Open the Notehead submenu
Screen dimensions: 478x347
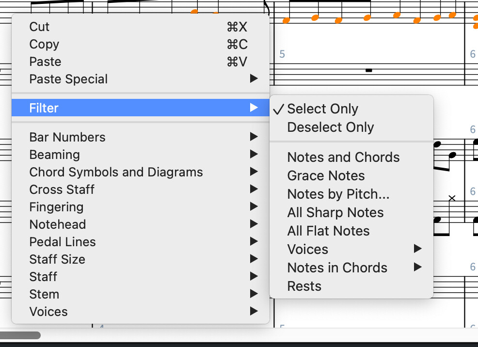[57, 224]
